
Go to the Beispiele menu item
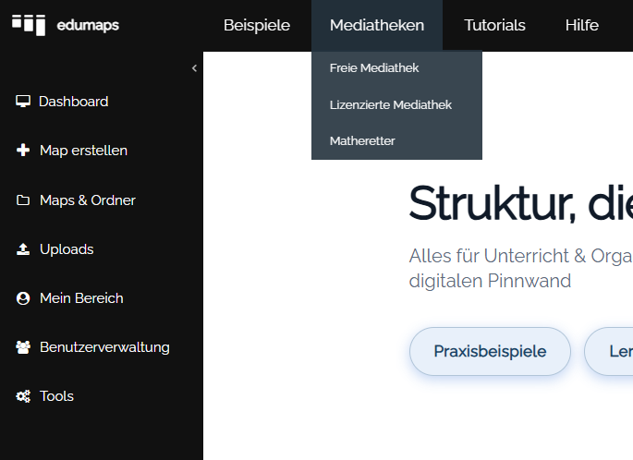[x=257, y=25]
